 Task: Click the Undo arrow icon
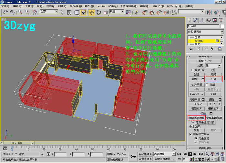(5, 12)
